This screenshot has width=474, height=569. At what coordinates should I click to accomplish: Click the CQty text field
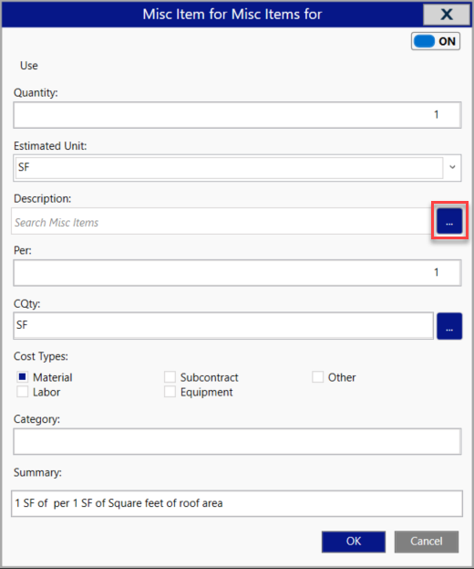click(223, 326)
